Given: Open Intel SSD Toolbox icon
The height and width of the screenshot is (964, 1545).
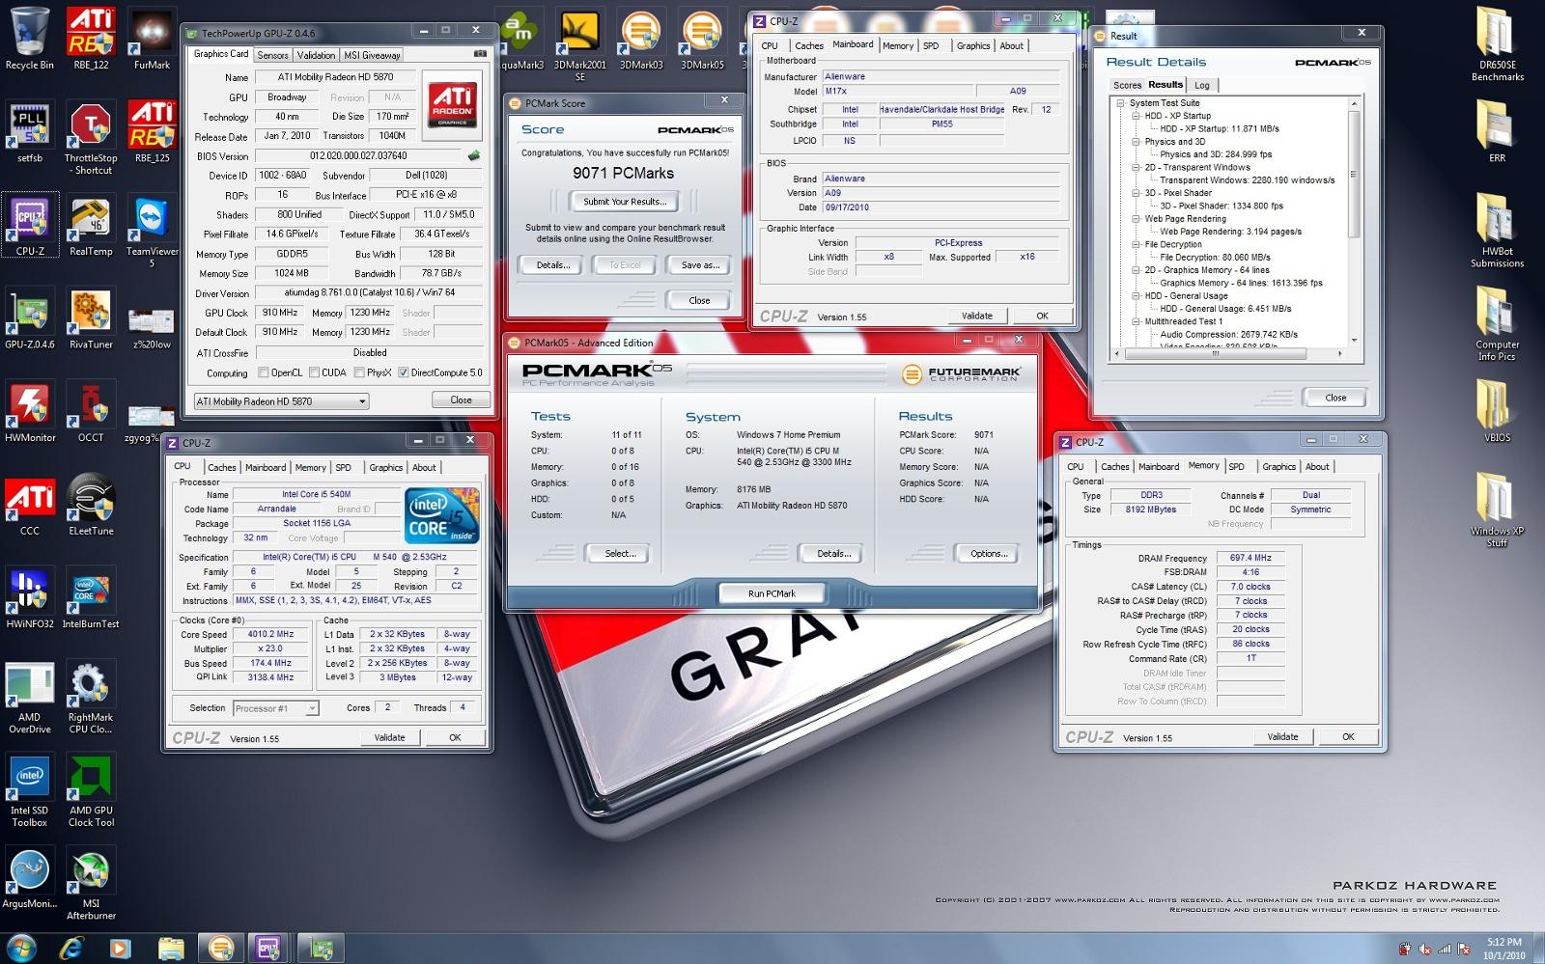Looking at the screenshot, I should point(29,791).
